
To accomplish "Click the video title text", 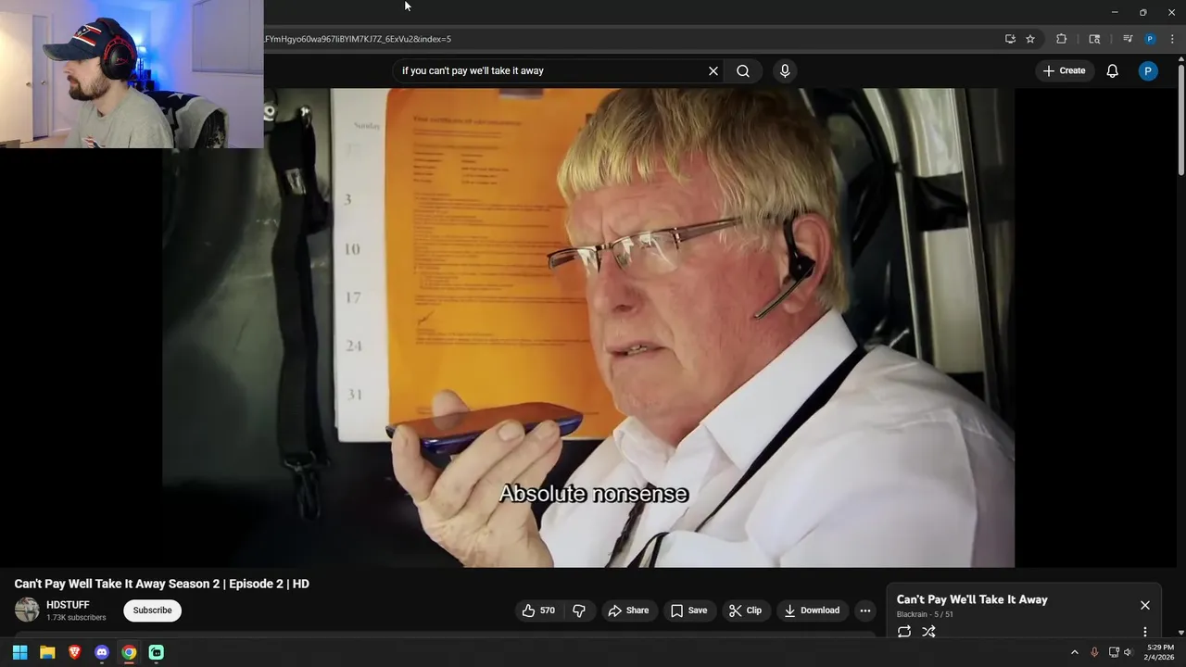I will coord(162,584).
